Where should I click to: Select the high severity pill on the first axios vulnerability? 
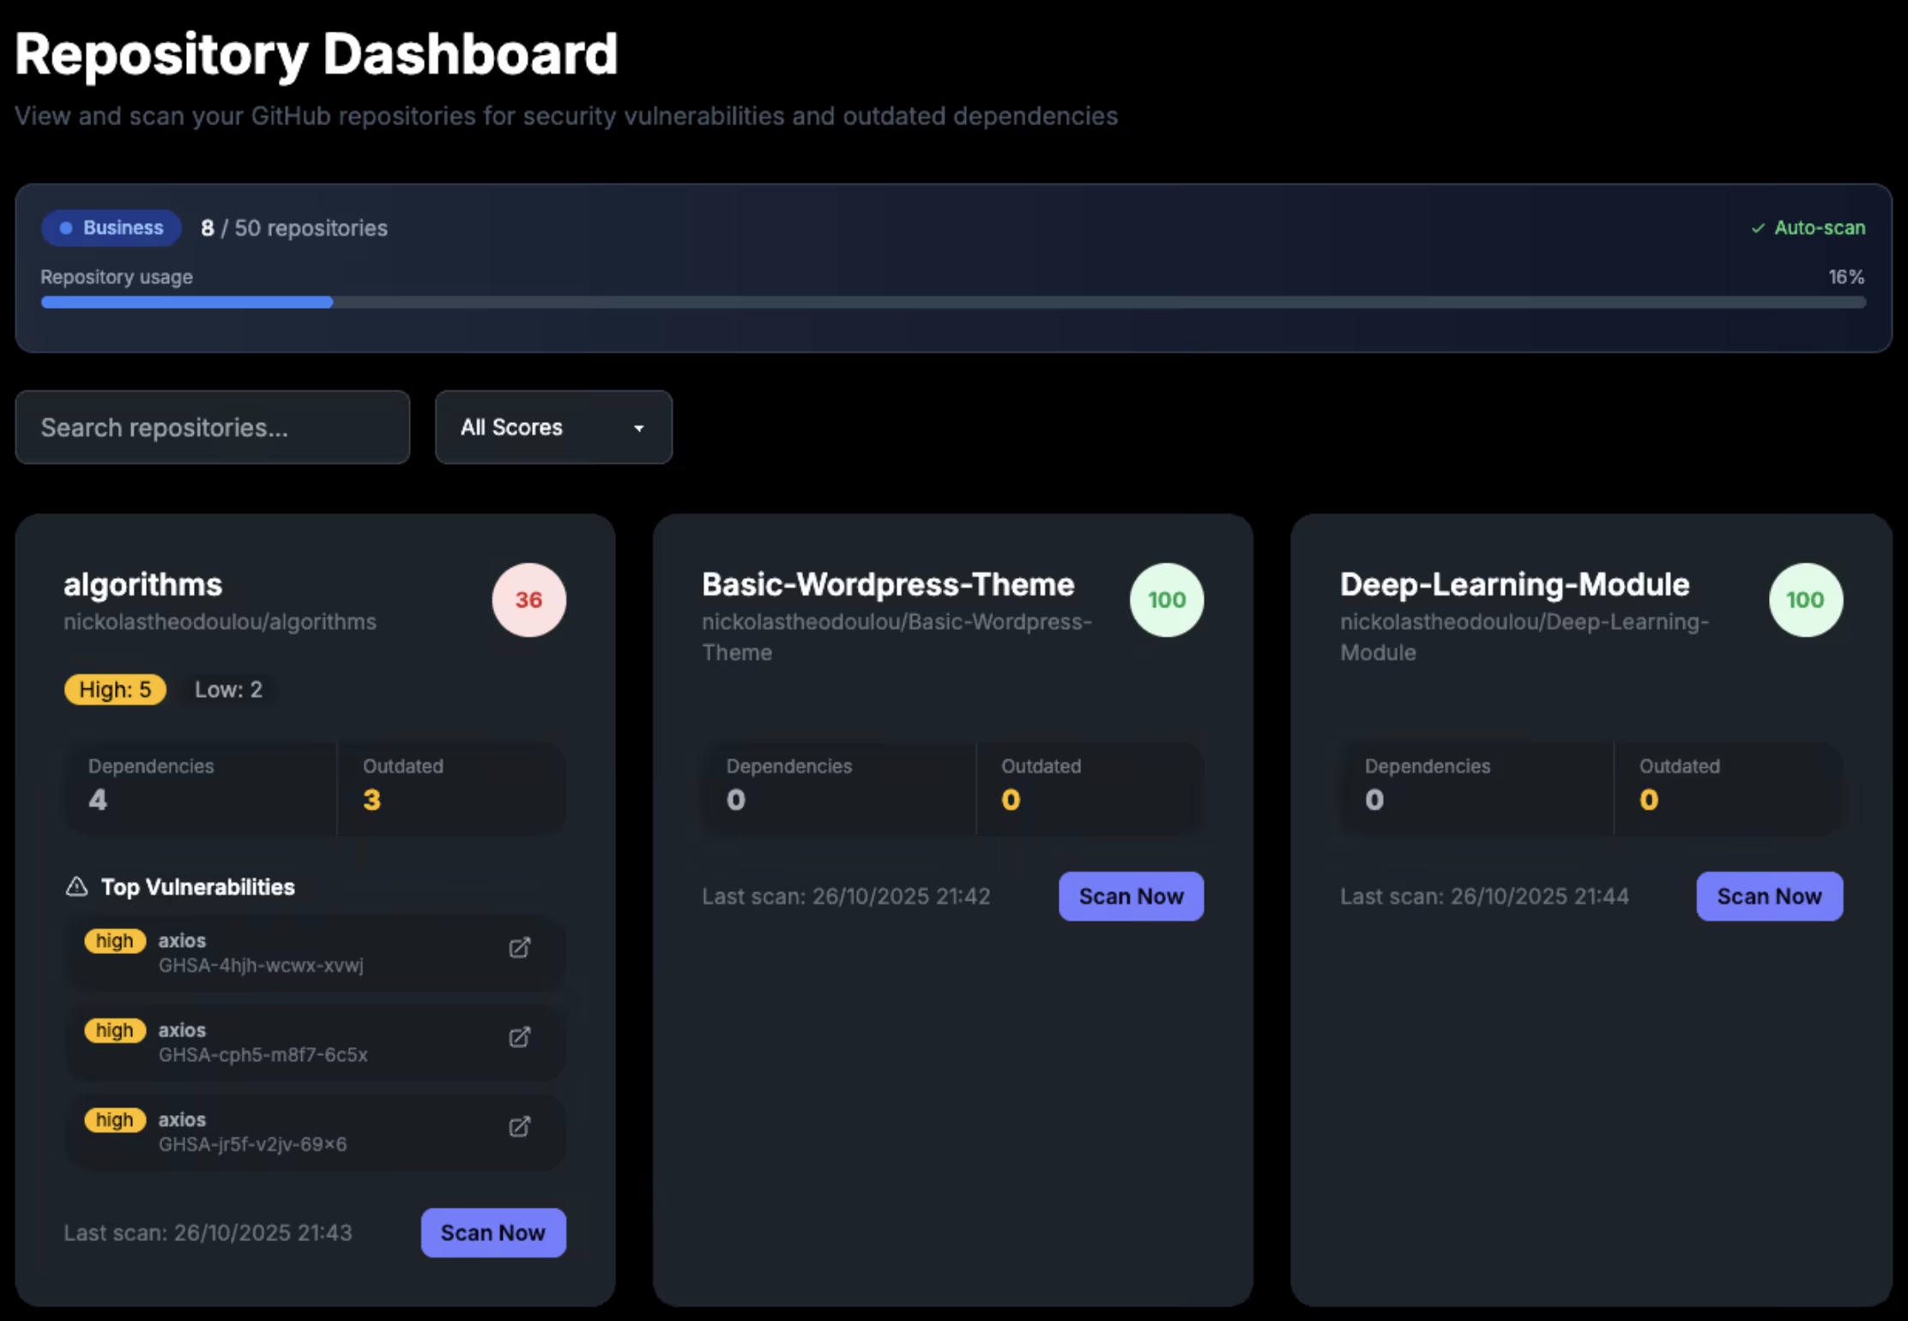[x=114, y=940]
